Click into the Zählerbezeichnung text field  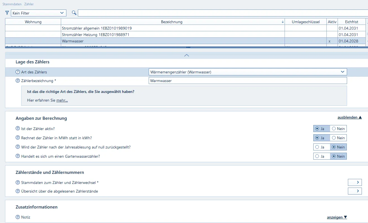point(247,81)
